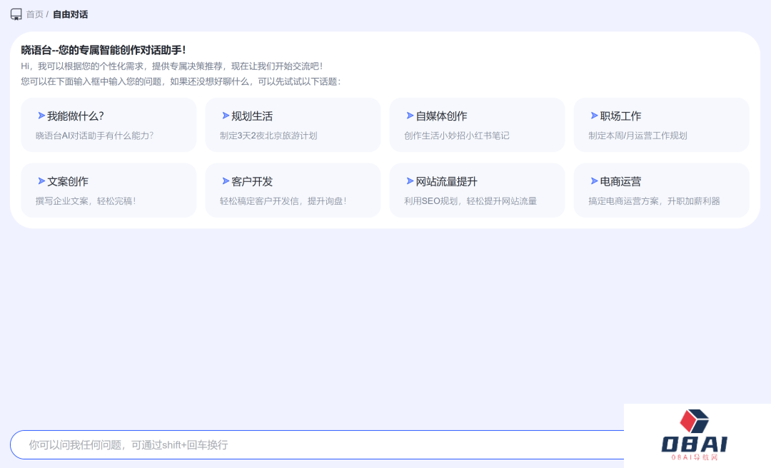Click the arrow icon beside 电商运营
Image resolution: width=771 pixels, height=468 pixels.
[595, 180]
